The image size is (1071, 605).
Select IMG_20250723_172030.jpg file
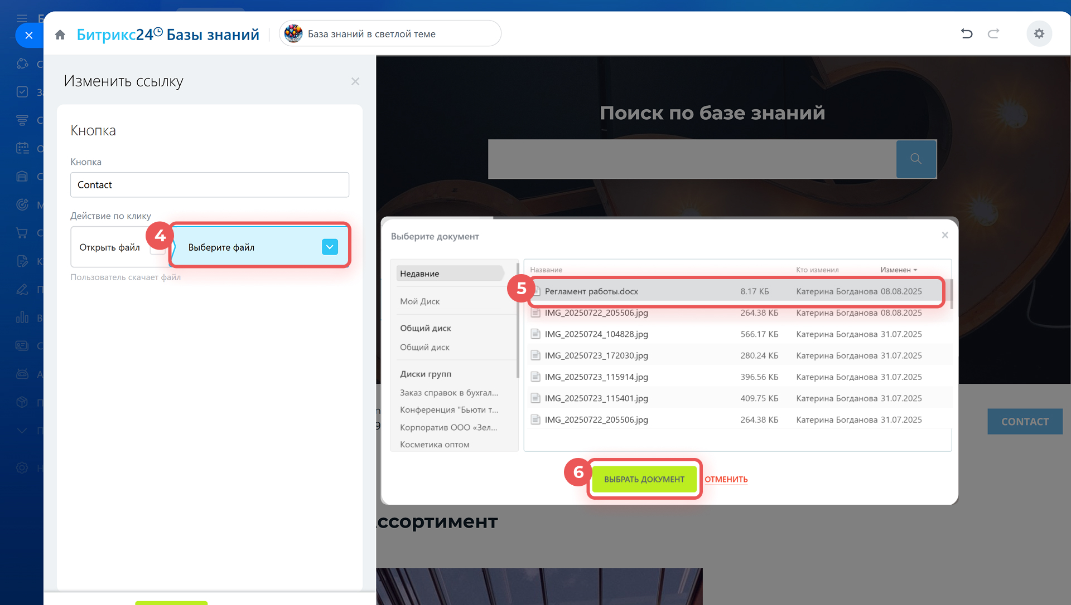(x=736, y=355)
